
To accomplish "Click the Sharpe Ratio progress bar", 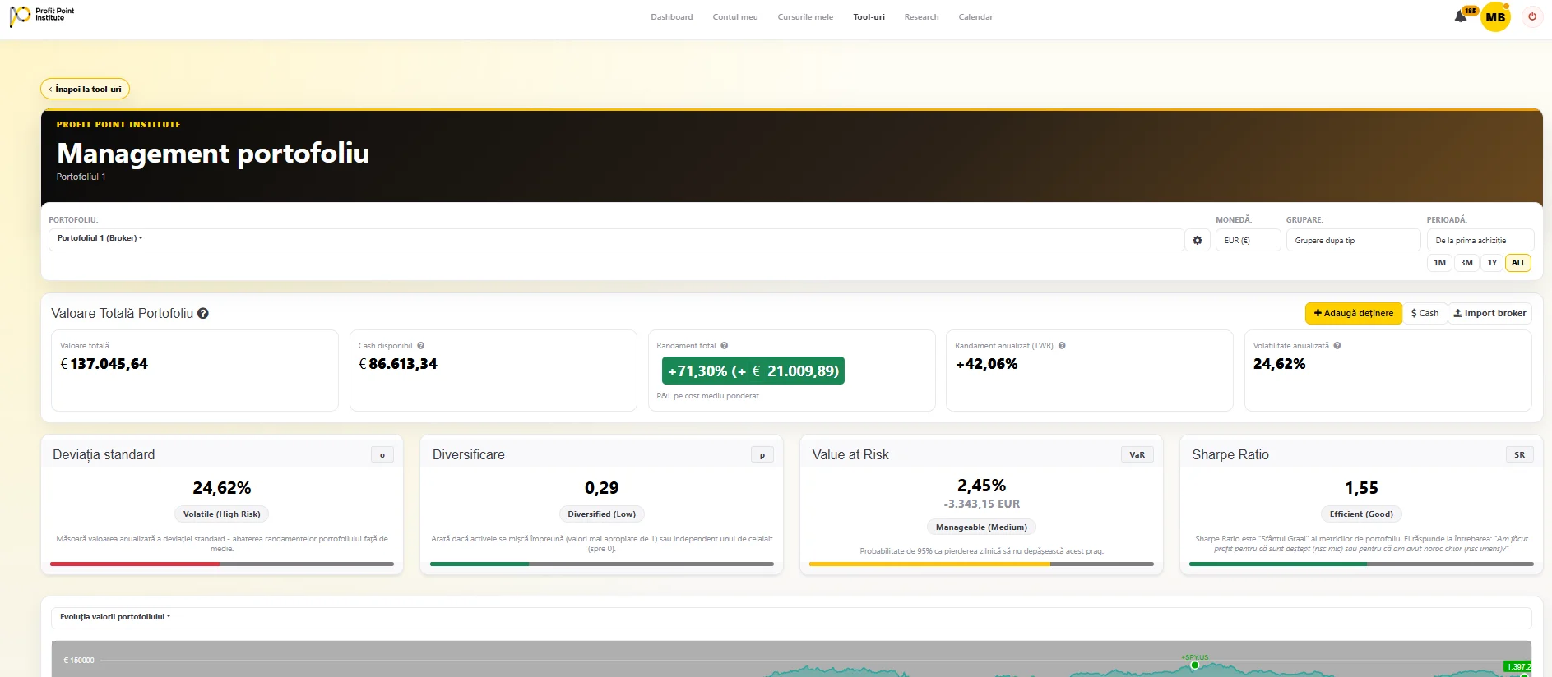I will pyautogui.click(x=1361, y=564).
